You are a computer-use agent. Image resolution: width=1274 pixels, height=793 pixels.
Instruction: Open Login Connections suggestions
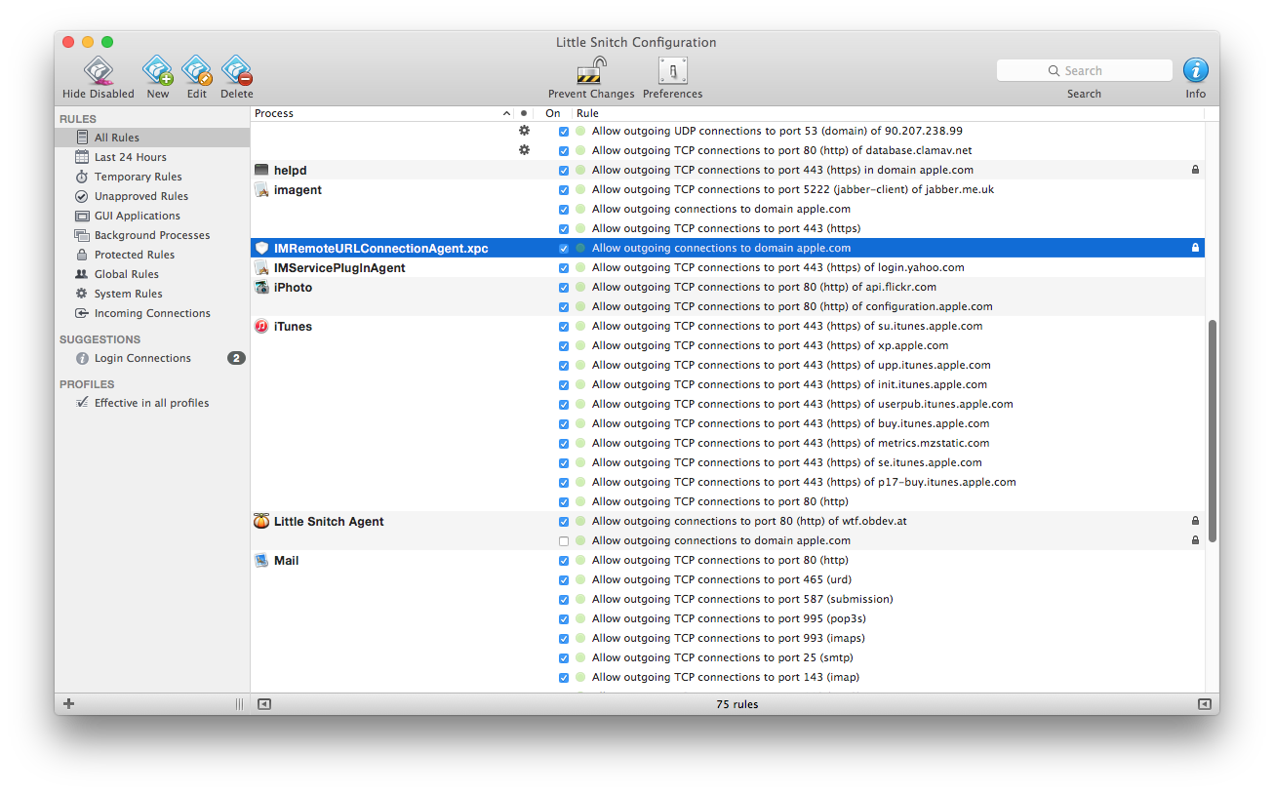152,358
